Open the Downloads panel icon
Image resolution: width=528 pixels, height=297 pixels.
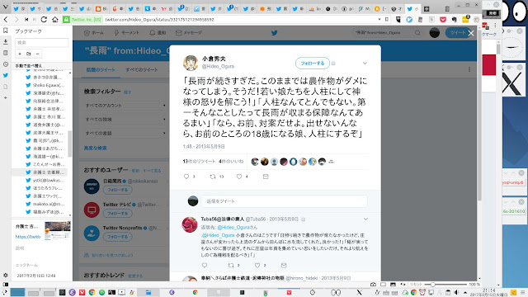6,42
